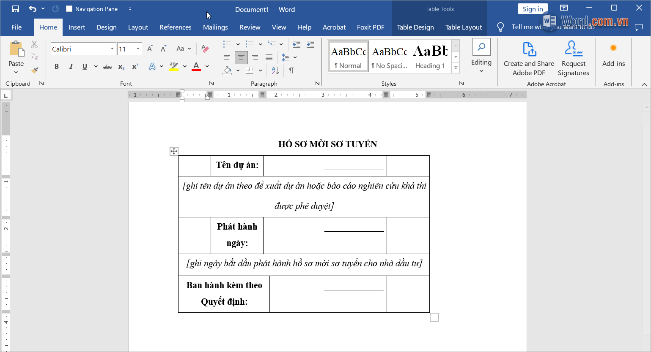This screenshot has width=651, height=352.
Task: Click the Format Painter brush icon
Action: 35,70
